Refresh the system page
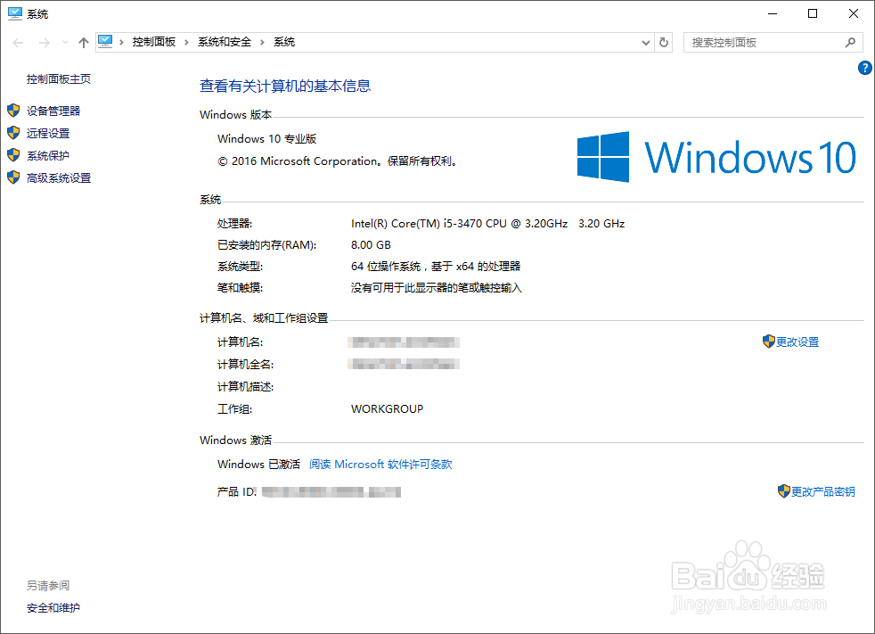The height and width of the screenshot is (634, 875). click(x=664, y=43)
